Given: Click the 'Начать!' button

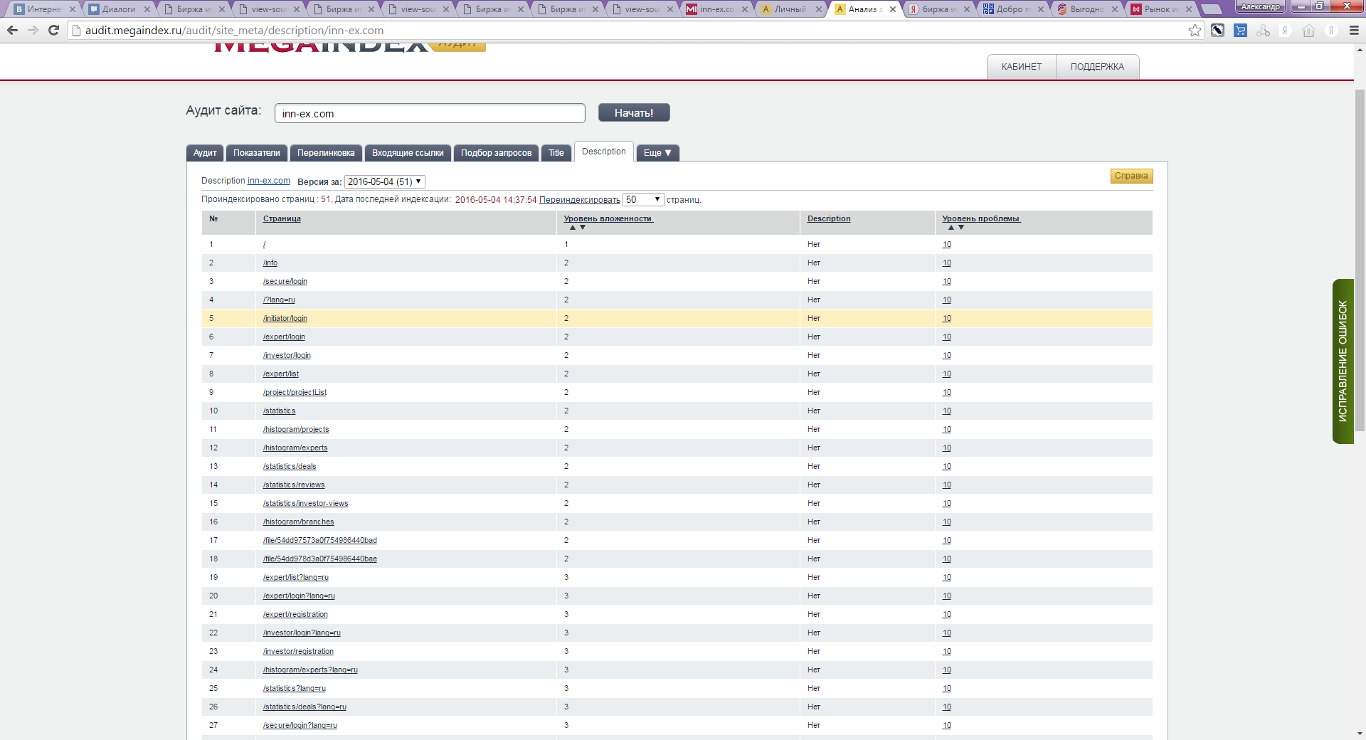Looking at the screenshot, I should point(634,112).
